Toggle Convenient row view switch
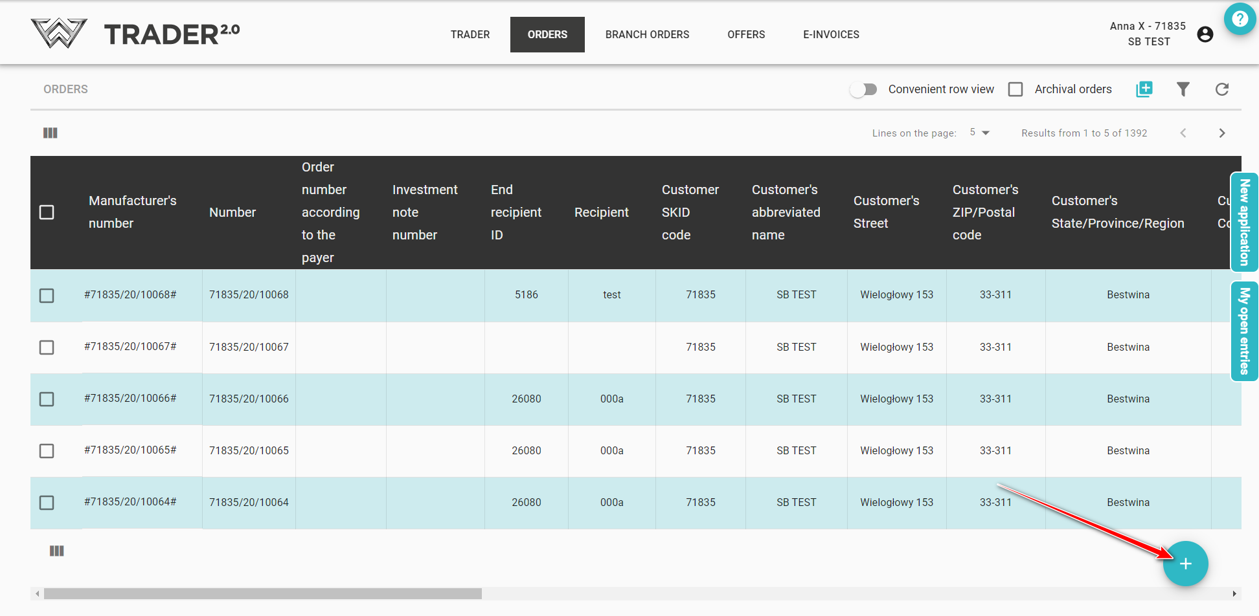The width and height of the screenshot is (1259, 616). coord(863,89)
